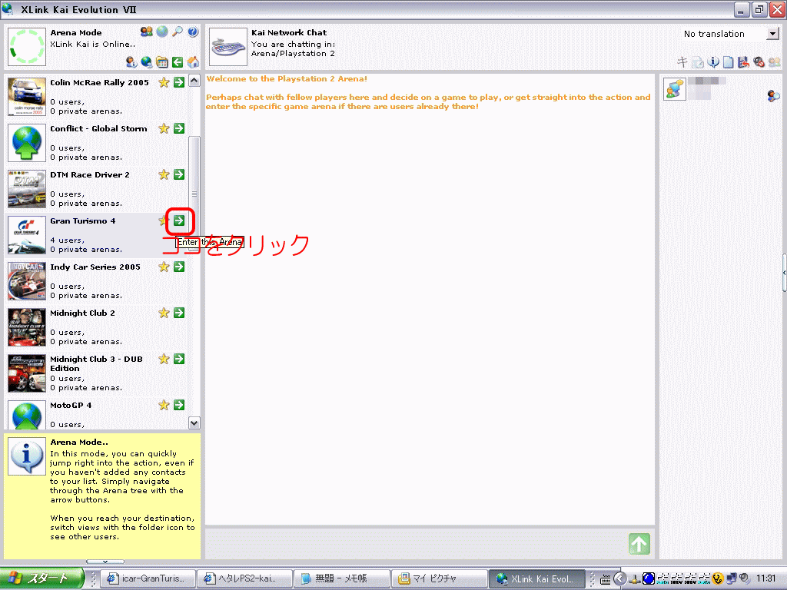Toggle the favorite star for DTM Race Driver 2
Viewport: 787px width, 590px height.
pyautogui.click(x=164, y=174)
